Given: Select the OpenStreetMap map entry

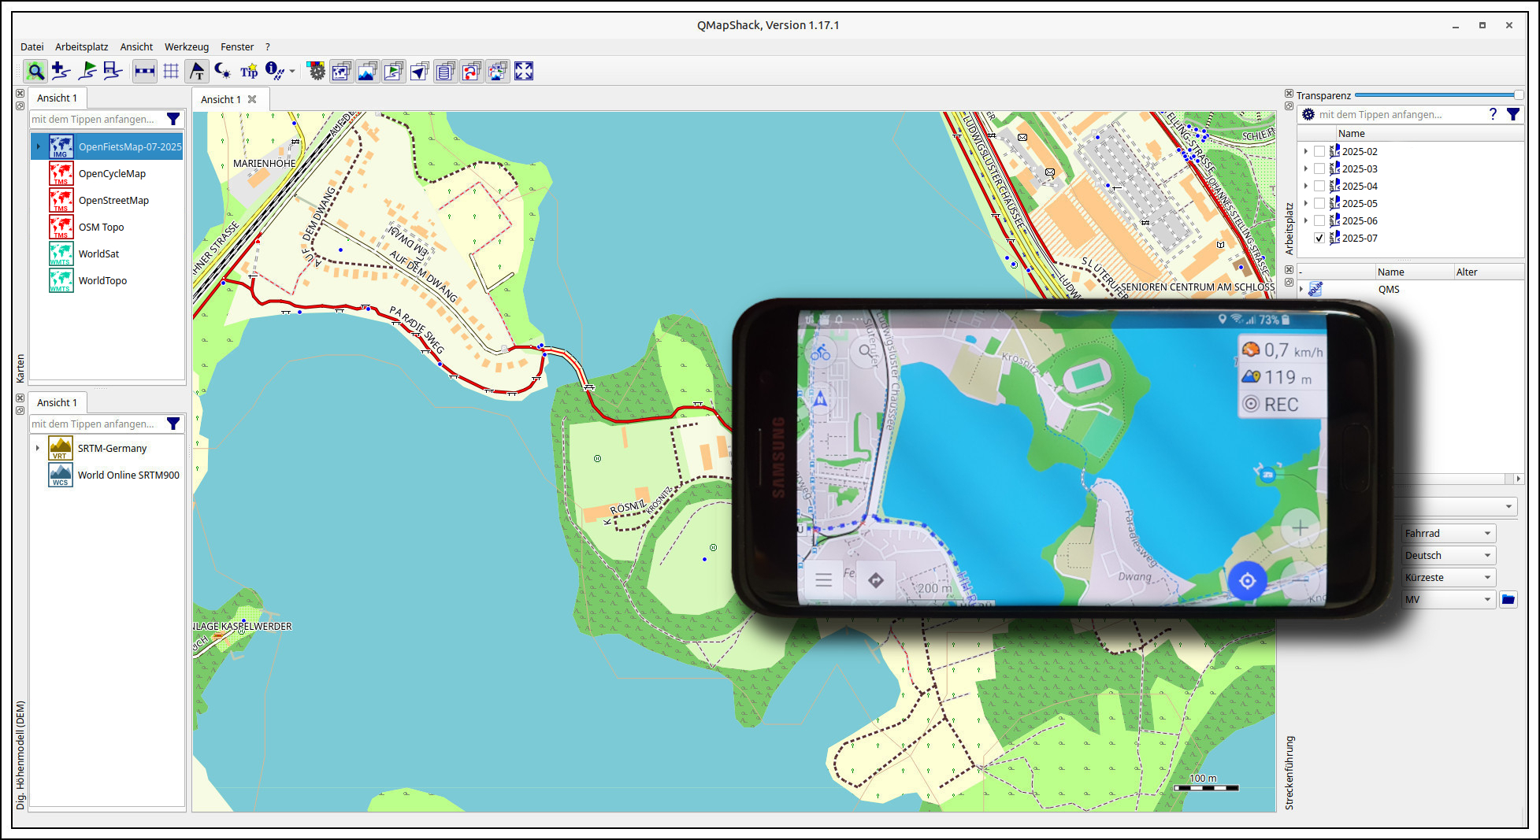Looking at the screenshot, I should point(106,200).
